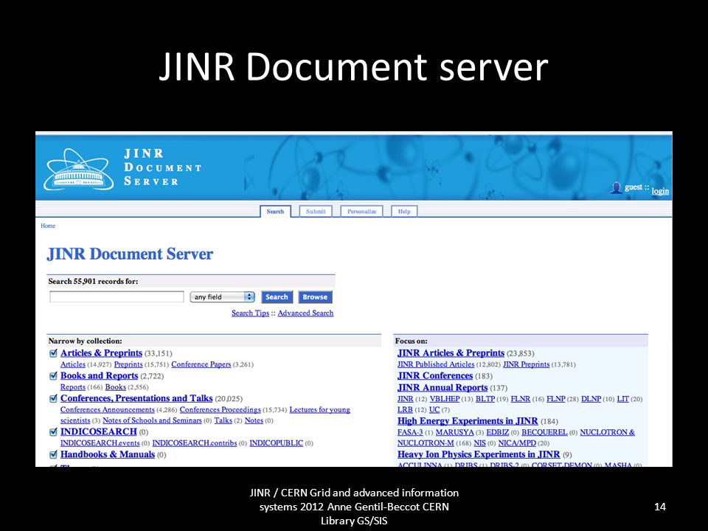708x531 pixels.
Task: Click the Browse button
Action: point(315,296)
